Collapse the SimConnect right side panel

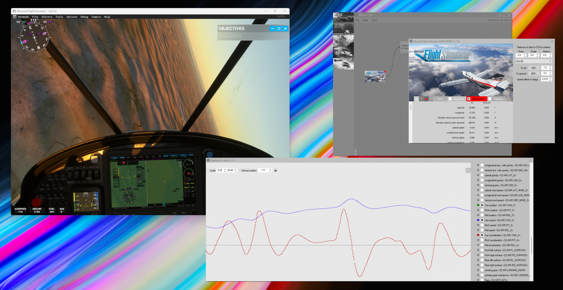[x=511, y=51]
